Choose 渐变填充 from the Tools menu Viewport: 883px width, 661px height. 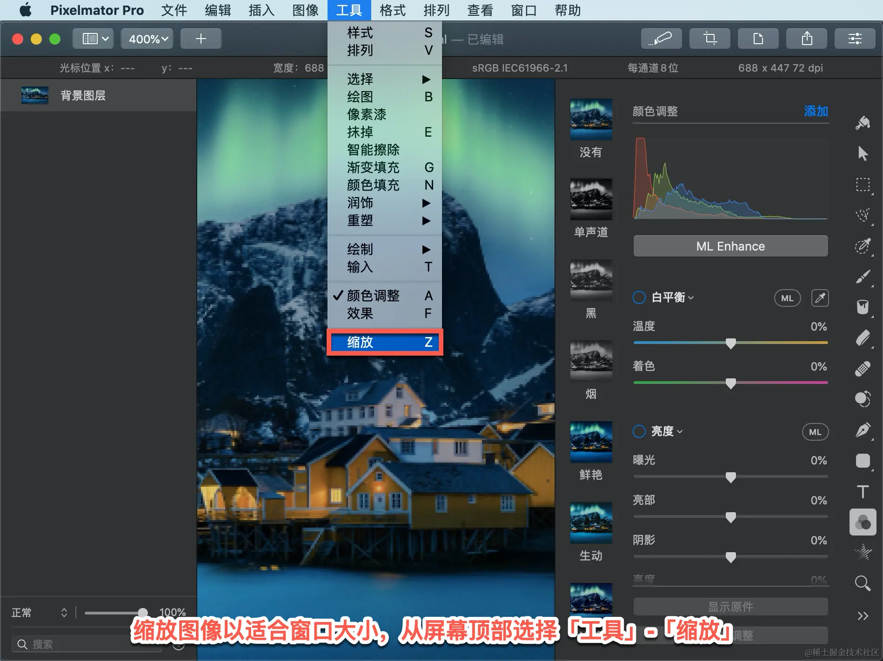click(x=385, y=167)
